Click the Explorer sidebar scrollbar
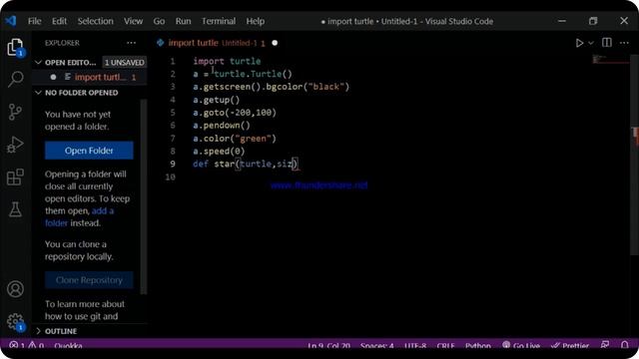The width and height of the screenshot is (639, 359). [144, 196]
